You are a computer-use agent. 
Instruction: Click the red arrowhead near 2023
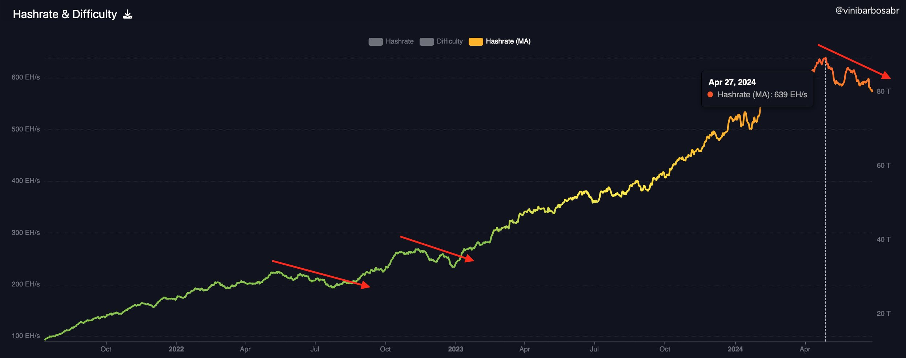(469, 259)
